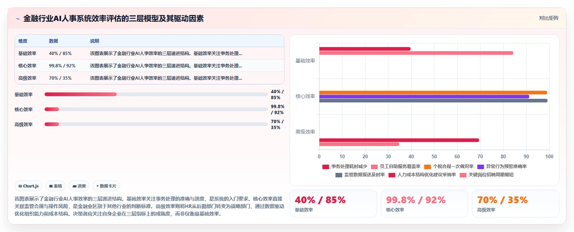Open the pink 99.8% / 92% data card
This screenshot has width=574, height=232.
tap(424, 204)
